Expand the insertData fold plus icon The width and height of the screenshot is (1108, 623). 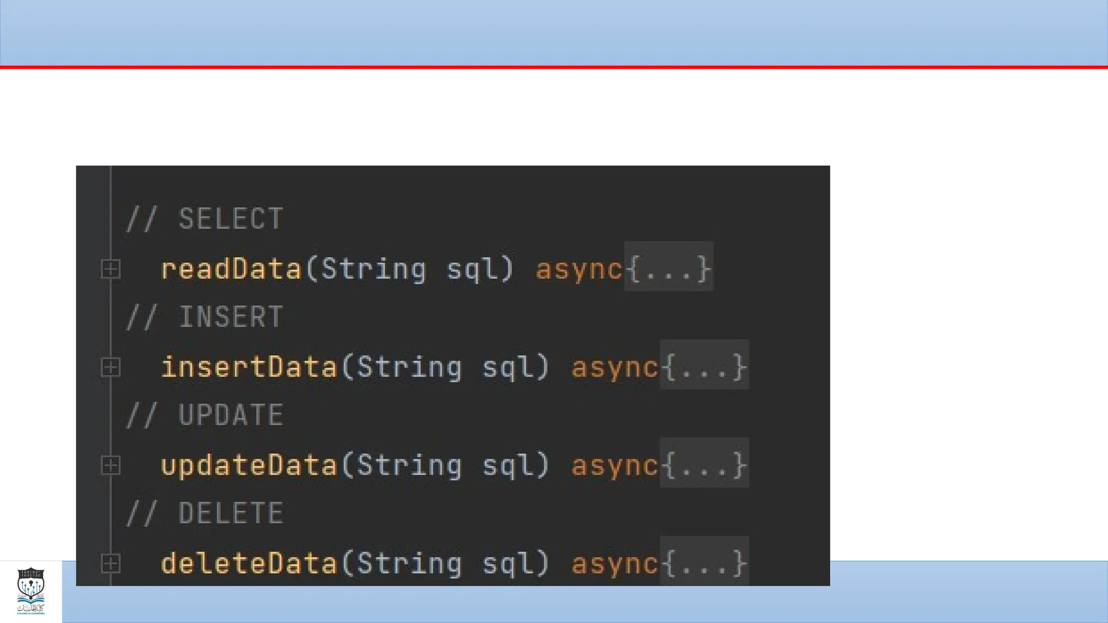click(x=111, y=367)
